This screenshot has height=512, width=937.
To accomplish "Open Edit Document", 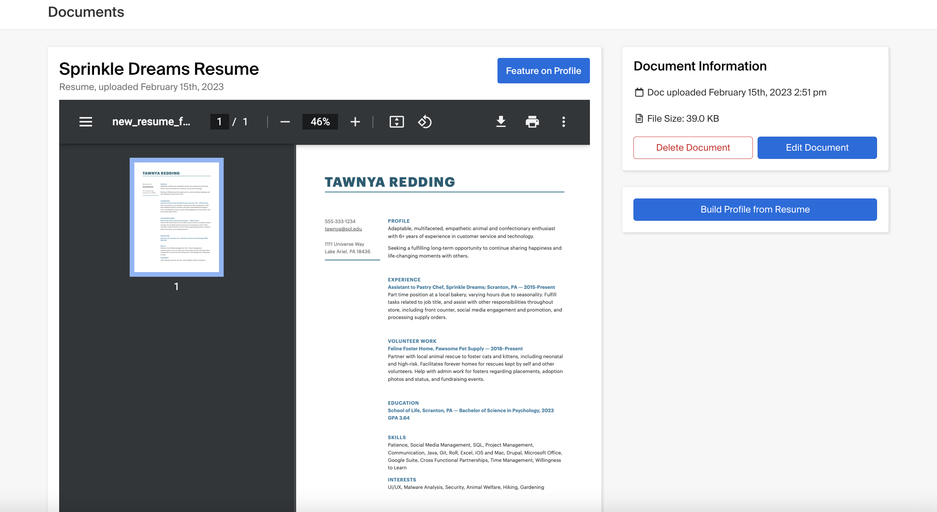I will 817,148.
